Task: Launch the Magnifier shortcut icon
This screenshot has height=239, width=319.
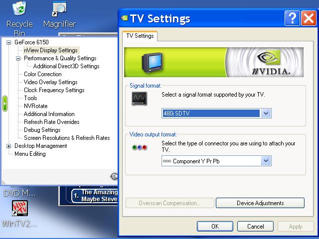Action: [60, 9]
